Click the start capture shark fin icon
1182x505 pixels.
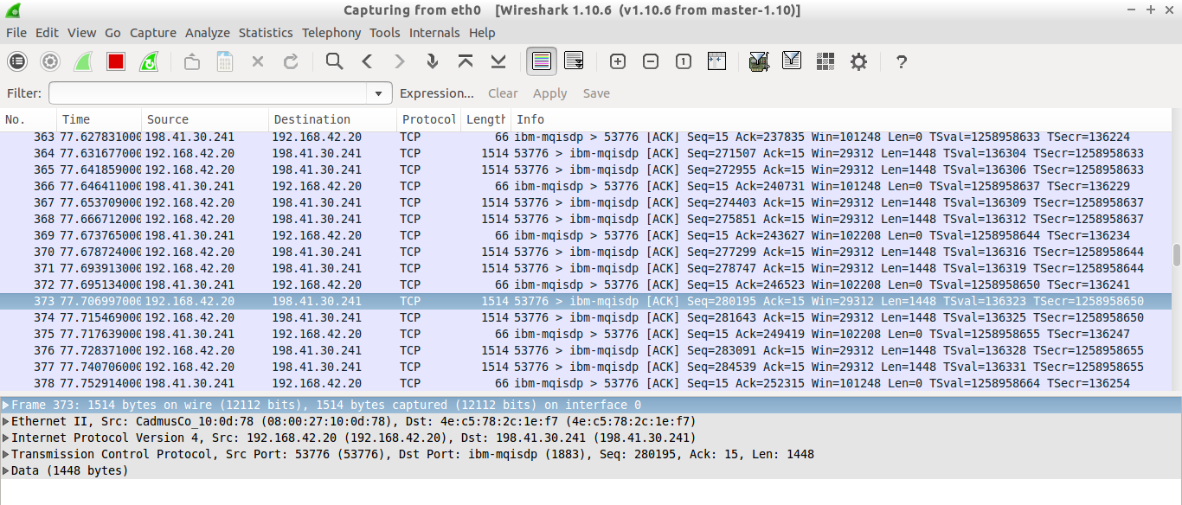(83, 61)
